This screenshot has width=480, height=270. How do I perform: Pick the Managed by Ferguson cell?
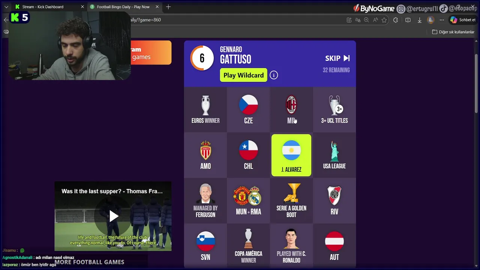[205, 201]
